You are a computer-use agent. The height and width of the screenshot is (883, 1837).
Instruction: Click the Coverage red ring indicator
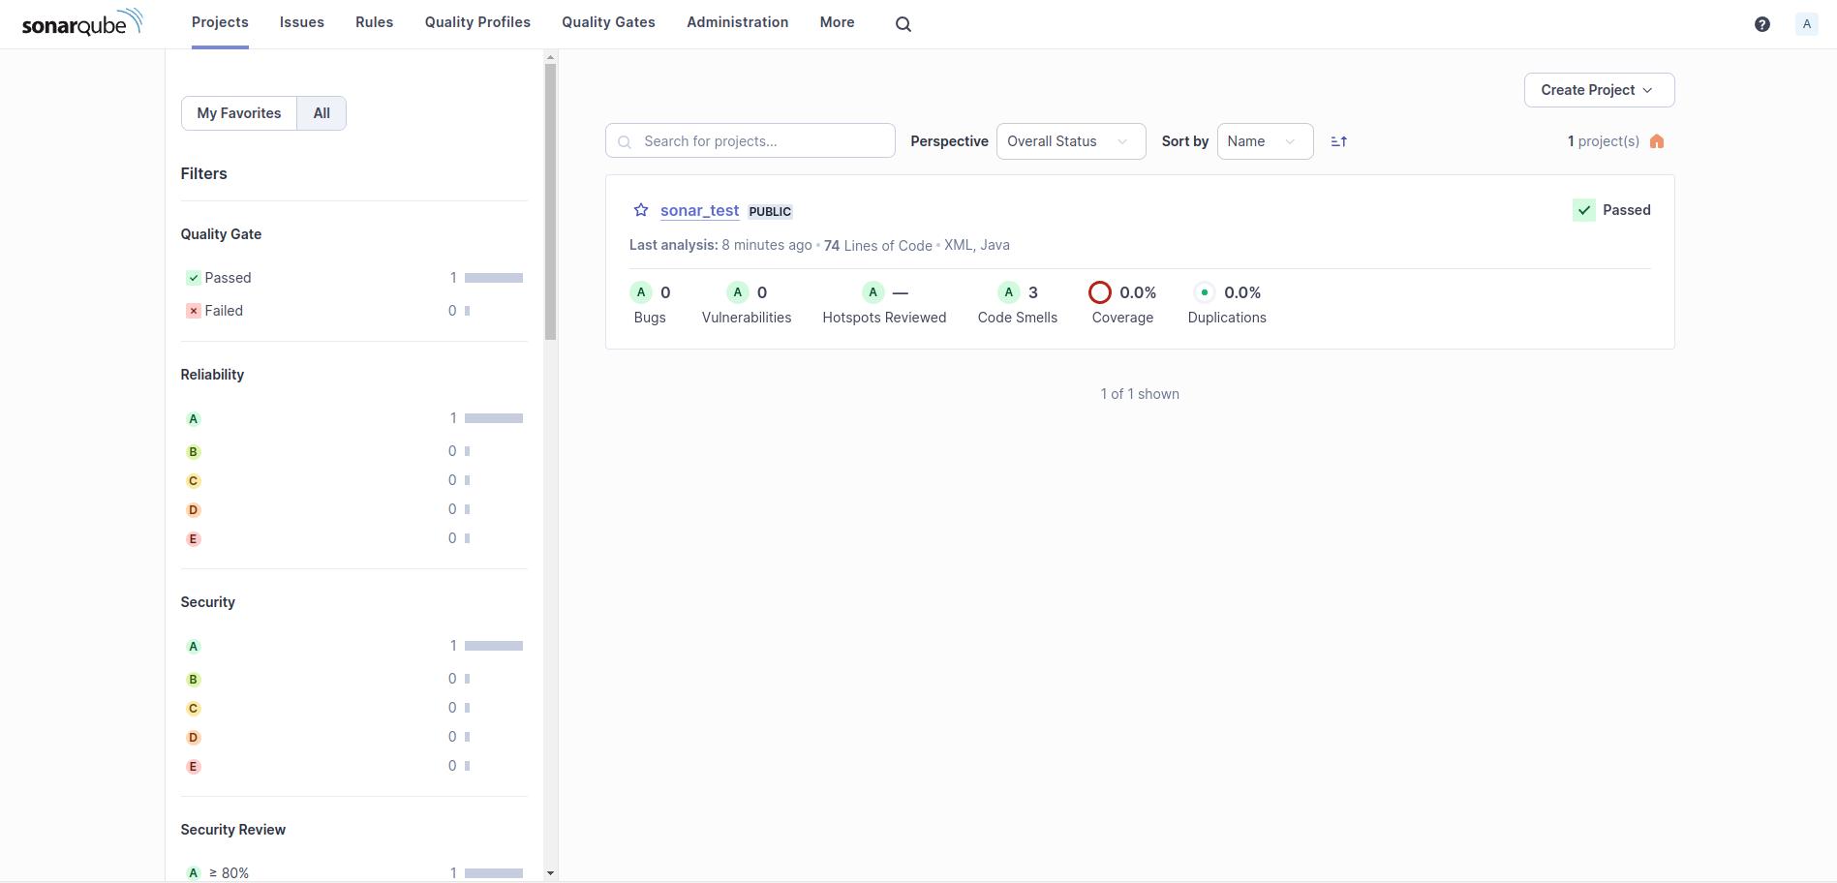[1100, 292]
